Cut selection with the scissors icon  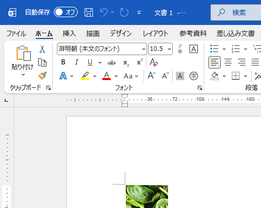[42, 49]
